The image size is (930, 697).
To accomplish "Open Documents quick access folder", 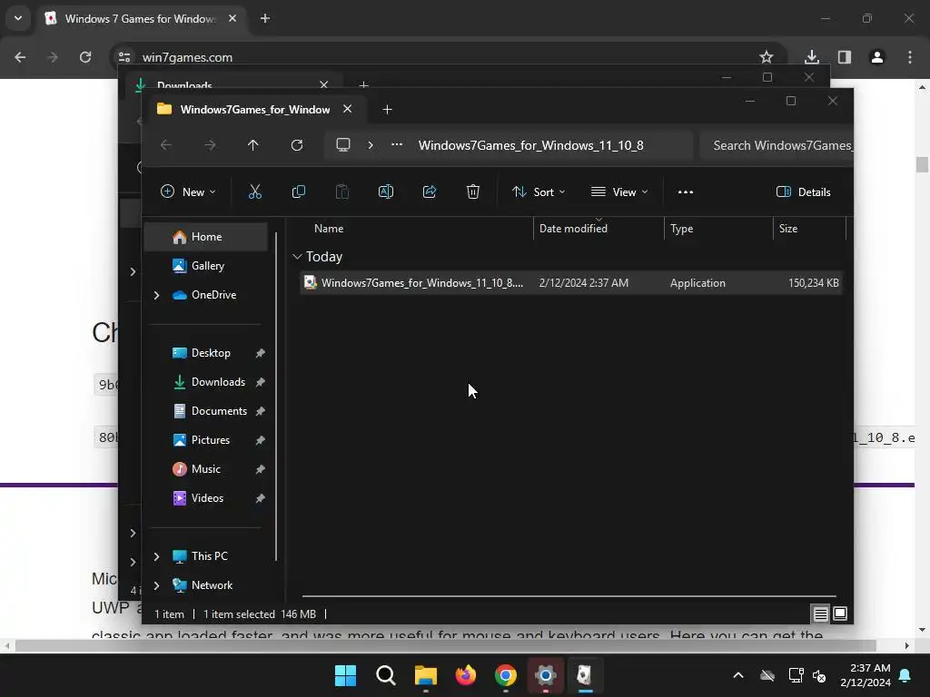I will (206, 411).
